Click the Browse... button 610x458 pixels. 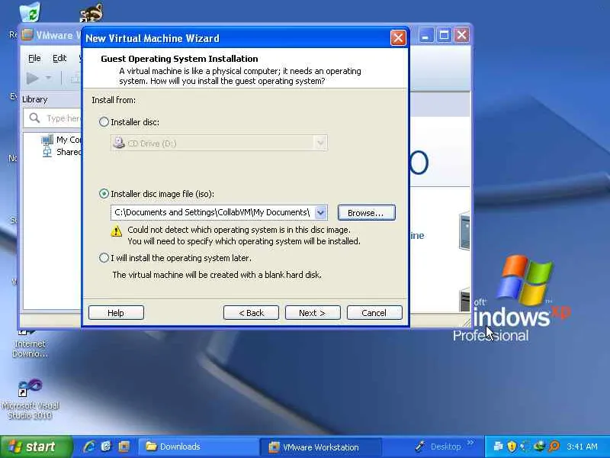point(366,213)
